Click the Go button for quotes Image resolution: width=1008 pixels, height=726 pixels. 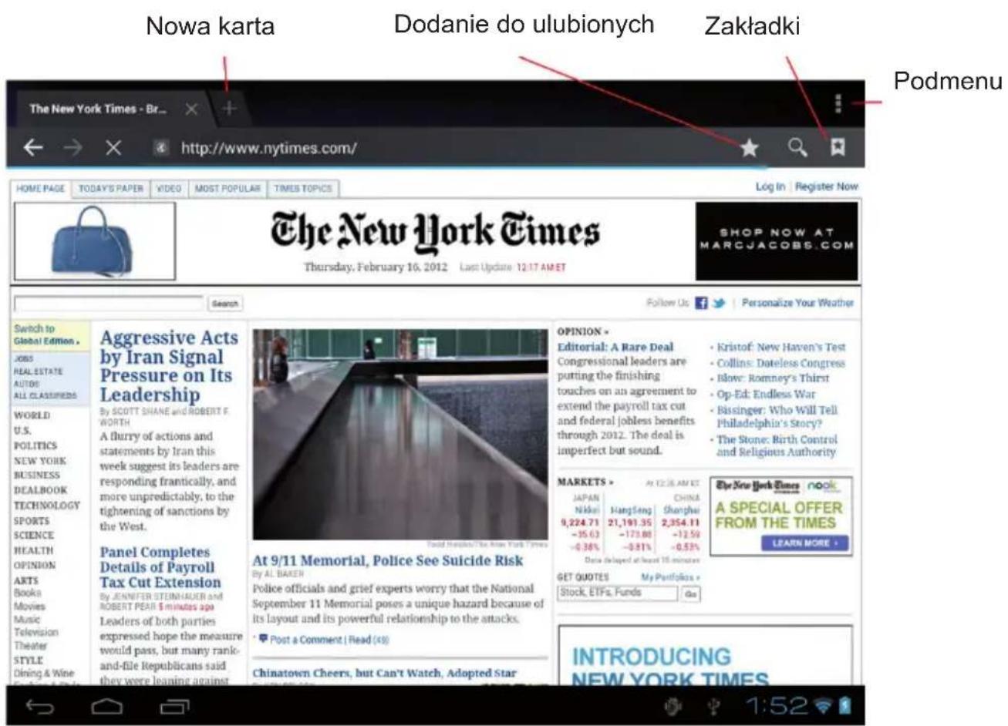690,594
